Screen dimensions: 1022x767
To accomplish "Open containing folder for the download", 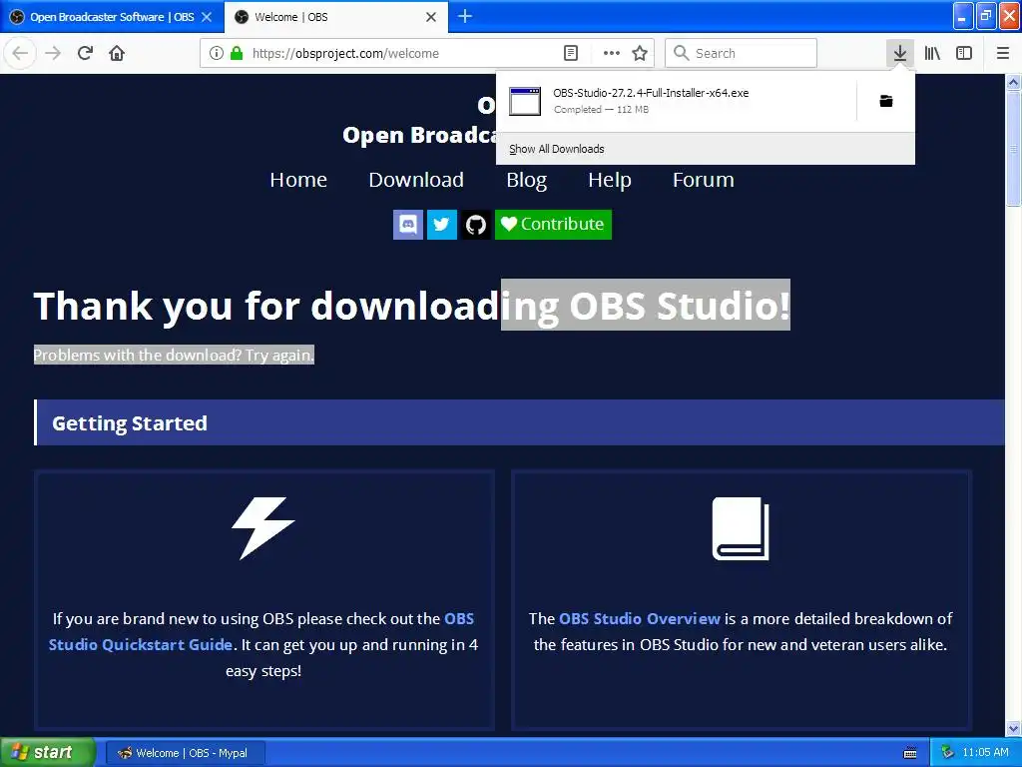I will point(886,101).
